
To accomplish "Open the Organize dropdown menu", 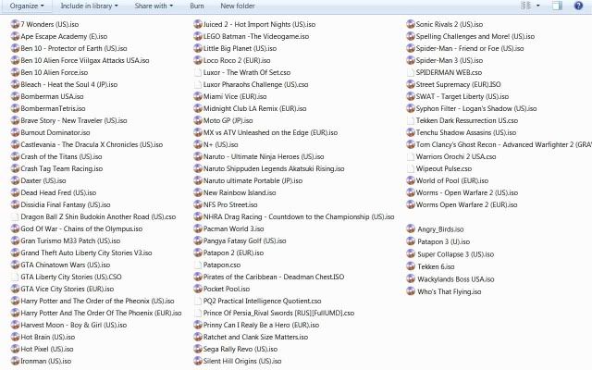I will pyautogui.click(x=27, y=6).
